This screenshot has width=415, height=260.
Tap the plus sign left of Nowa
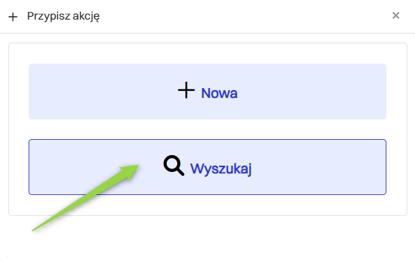click(186, 90)
